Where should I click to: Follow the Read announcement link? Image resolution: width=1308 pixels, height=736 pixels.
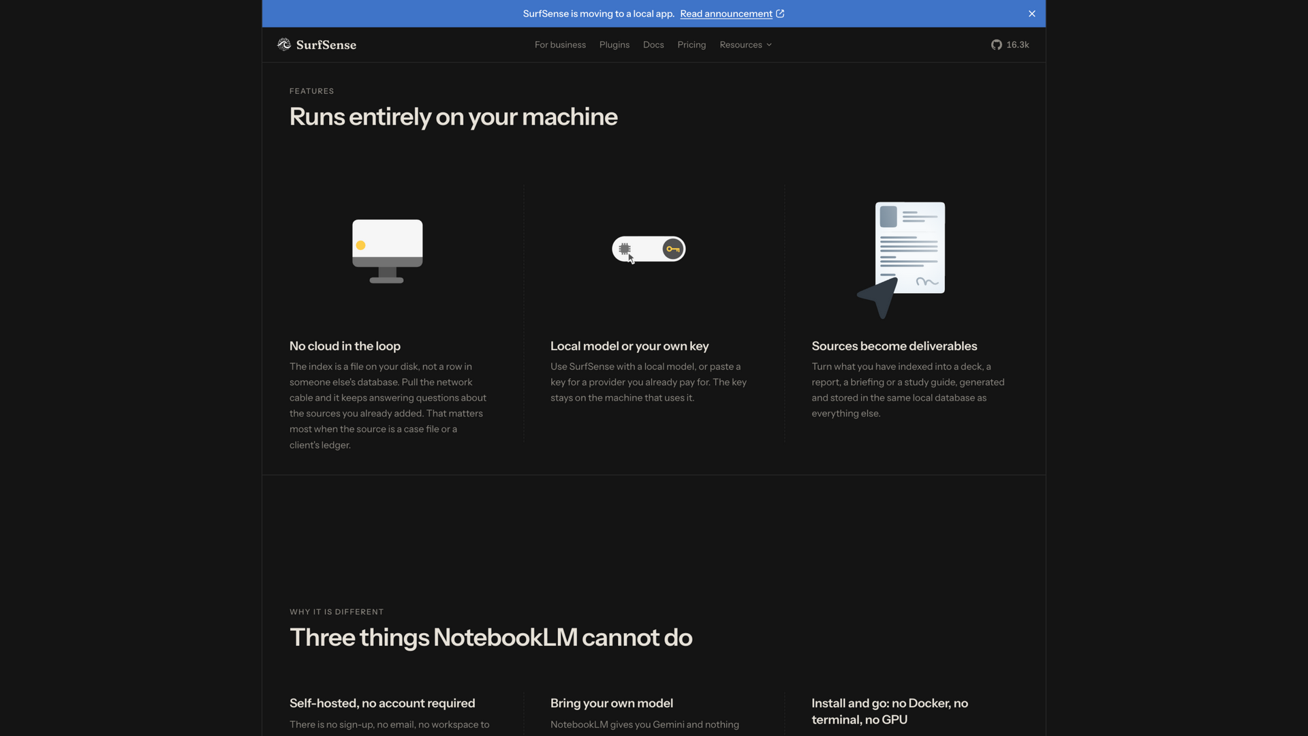(x=726, y=14)
